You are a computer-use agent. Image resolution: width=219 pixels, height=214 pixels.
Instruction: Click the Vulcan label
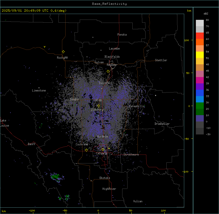(x=138, y=201)
